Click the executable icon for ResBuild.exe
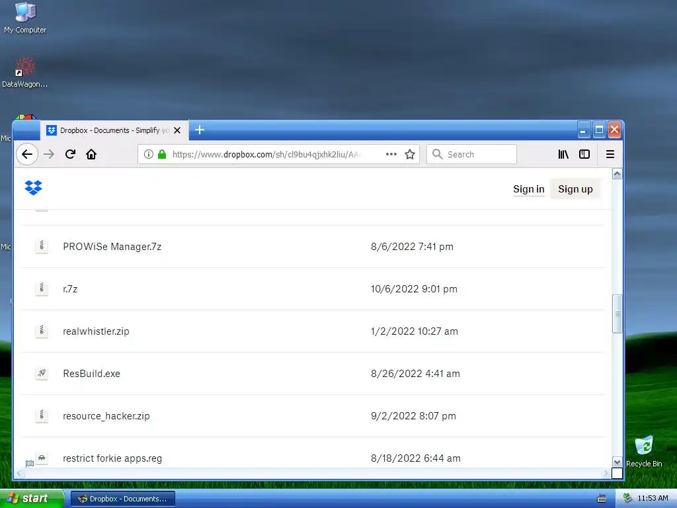 coord(42,373)
